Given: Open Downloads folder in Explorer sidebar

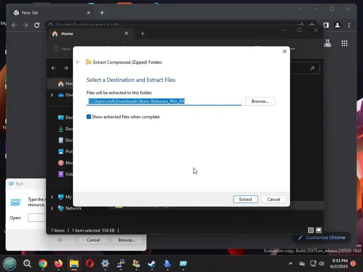Looking at the screenshot, I should point(65,129).
